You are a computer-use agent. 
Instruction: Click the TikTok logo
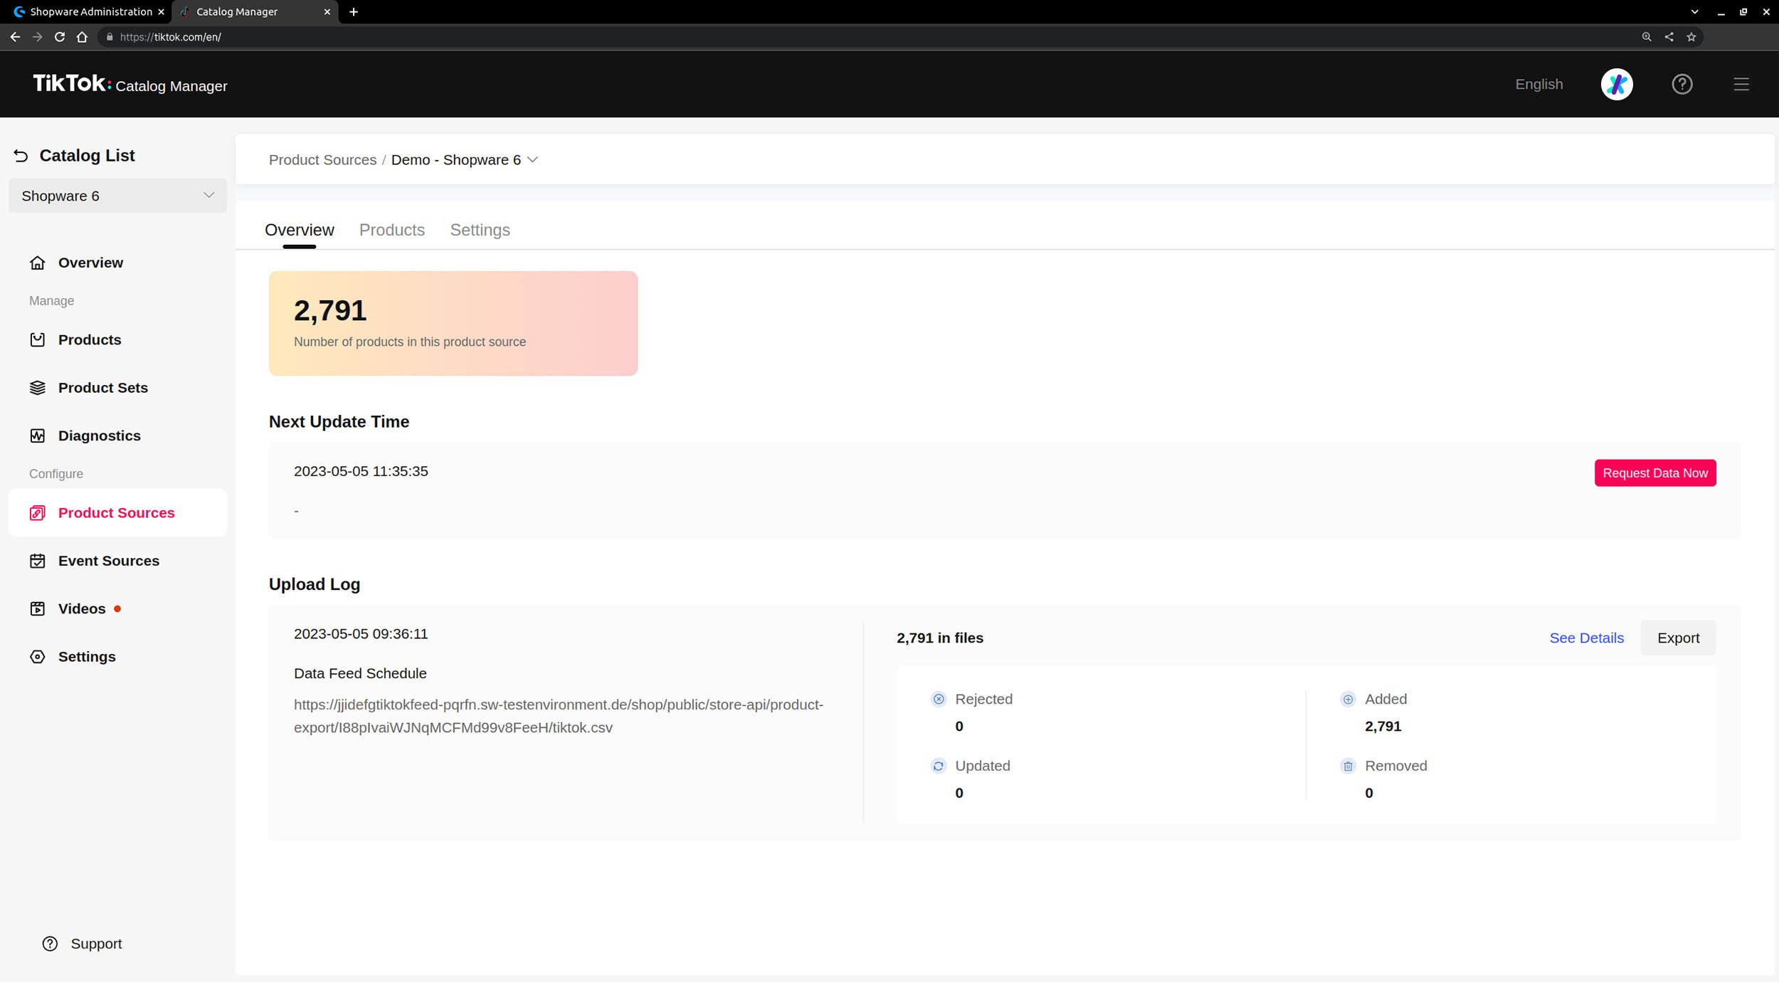(72, 83)
